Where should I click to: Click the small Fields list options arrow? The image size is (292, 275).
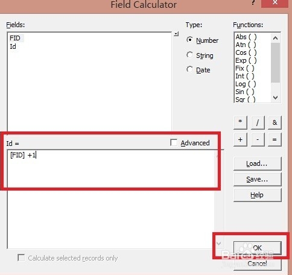tap(176, 34)
